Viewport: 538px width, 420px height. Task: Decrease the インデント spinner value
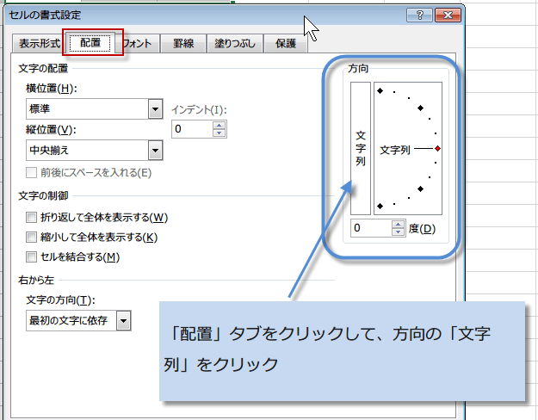coord(220,133)
